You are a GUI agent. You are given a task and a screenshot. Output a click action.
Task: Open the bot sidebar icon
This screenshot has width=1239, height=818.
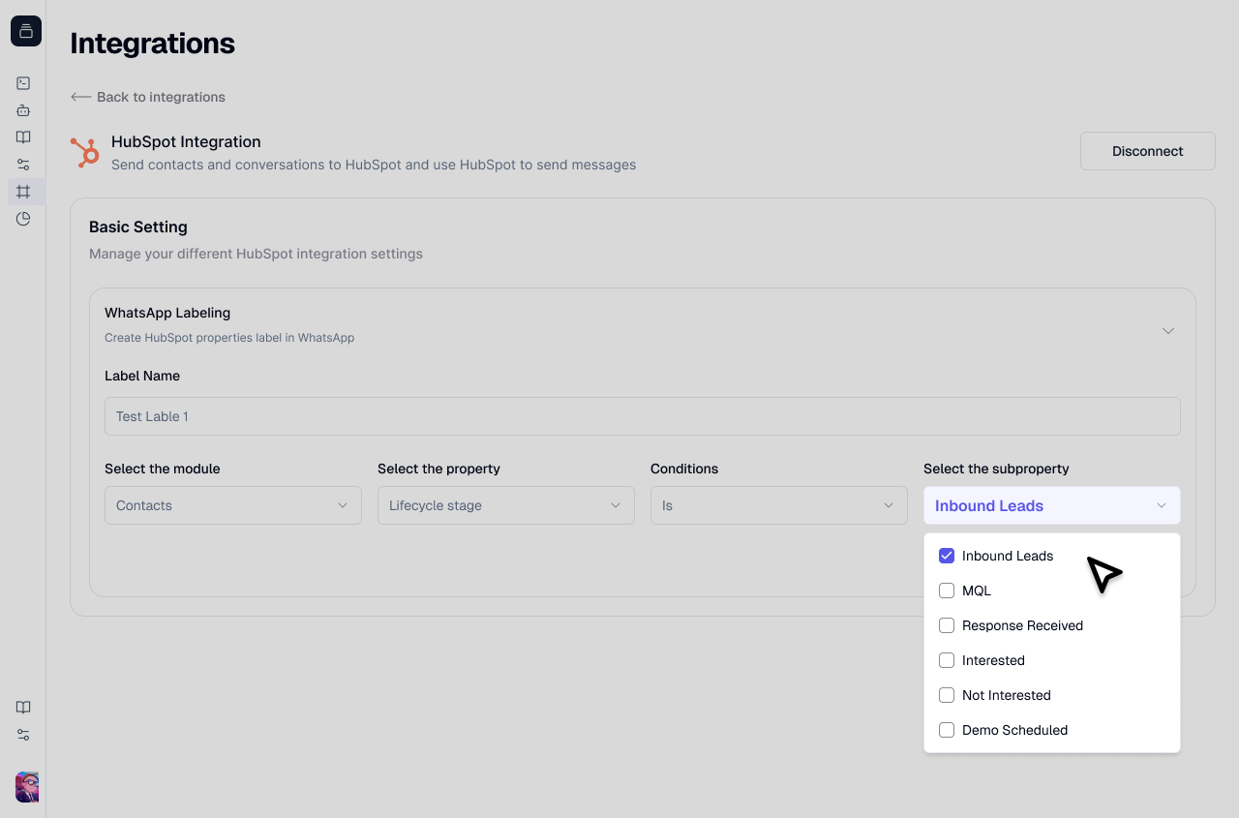(23, 110)
